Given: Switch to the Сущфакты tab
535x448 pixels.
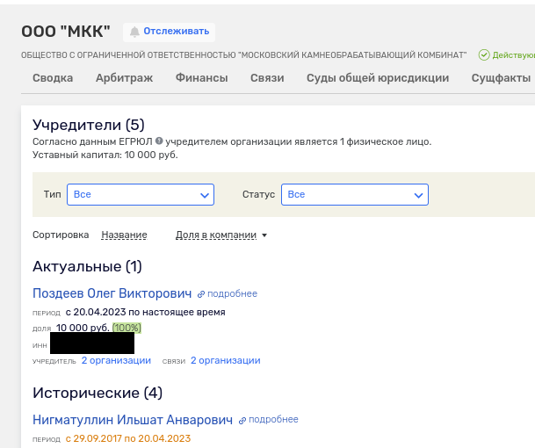Looking at the screenshot, I should [501, 78].
